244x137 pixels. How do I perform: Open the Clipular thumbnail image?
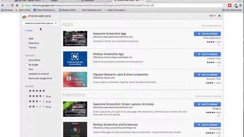tap(75, 80)
